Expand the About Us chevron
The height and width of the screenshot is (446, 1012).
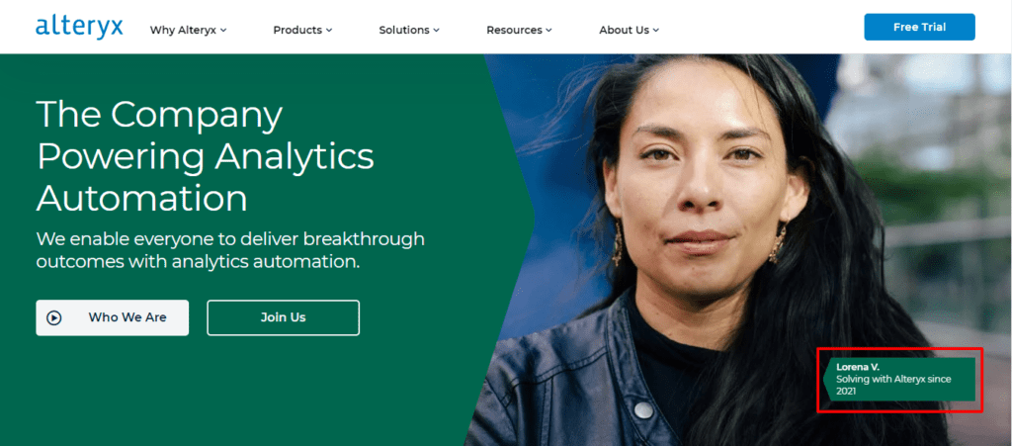click(656, 31)
